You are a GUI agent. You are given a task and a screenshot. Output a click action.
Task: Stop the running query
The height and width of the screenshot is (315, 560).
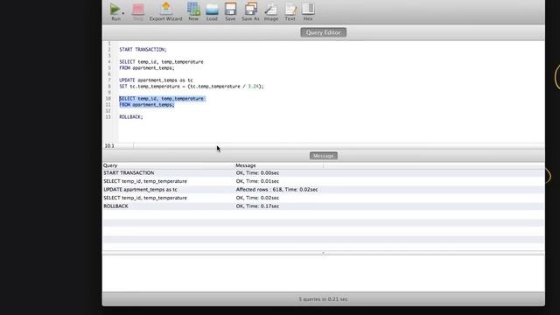pos(138,11)
